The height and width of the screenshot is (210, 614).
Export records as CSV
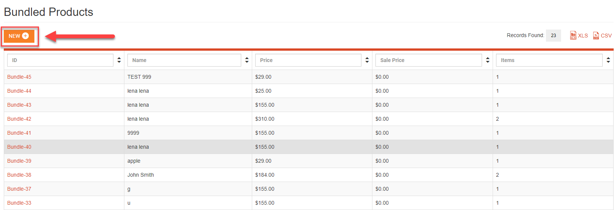pos(602,35)
